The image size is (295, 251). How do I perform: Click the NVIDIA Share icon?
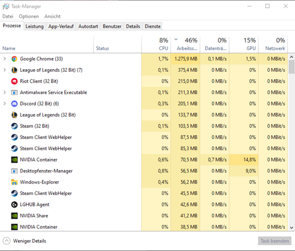pyautogui.click(x=14, y=215)
